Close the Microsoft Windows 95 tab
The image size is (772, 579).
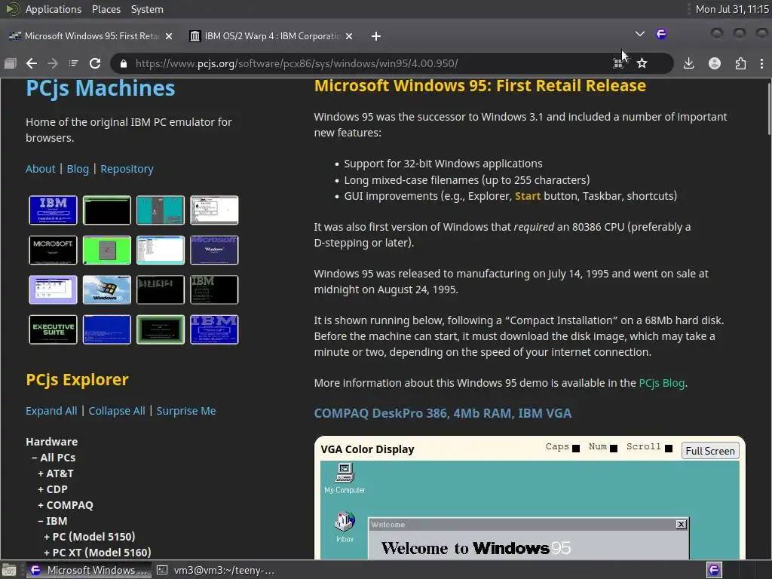(169, 36)
